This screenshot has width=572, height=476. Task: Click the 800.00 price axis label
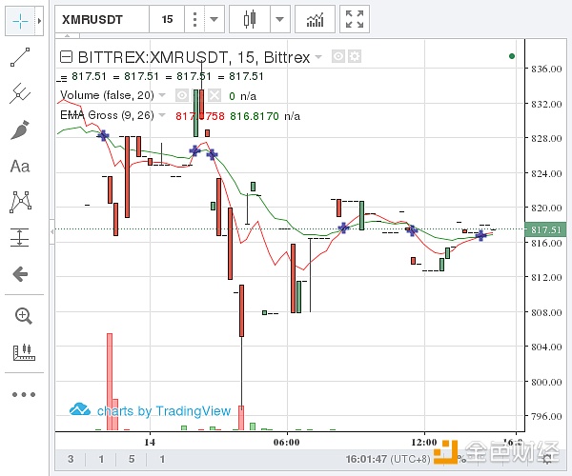click(x=546, y=382)
